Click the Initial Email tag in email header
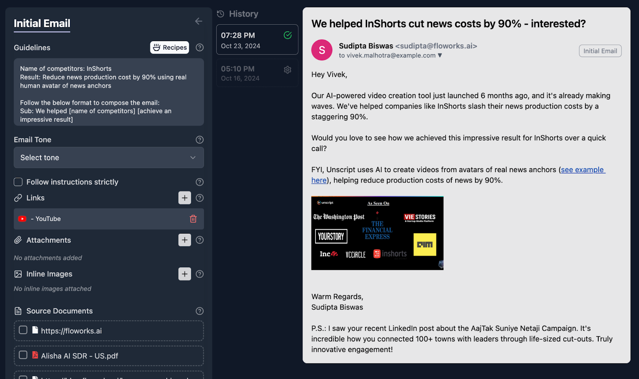This screenshot has width=639, height=379. coord(600,51)
